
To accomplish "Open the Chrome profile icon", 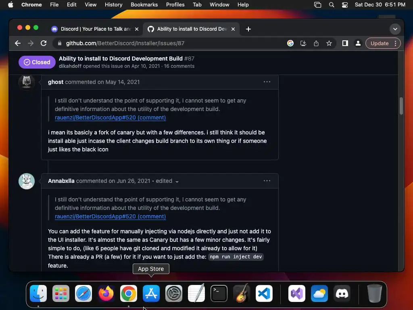I will click(358, 43).
